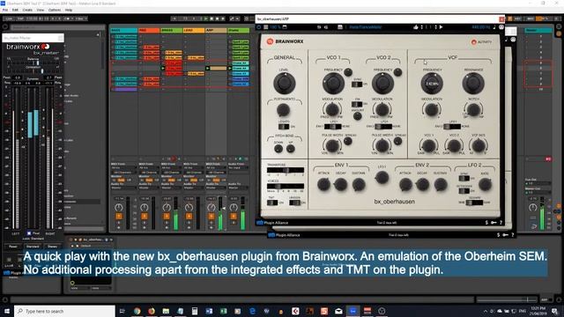Viewport: 564px width, 317px height.
Task: Adjust the VOICES slider in bx_oberhausen
Action: tap(286, 186)
